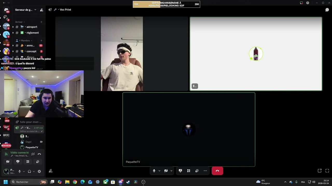Open the BP/C server
This screenshot has width=332, height=186.
[6, 135]
